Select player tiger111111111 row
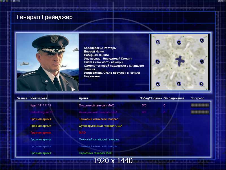The height and width of the screenshot is (170, 226). pos(113,105)
